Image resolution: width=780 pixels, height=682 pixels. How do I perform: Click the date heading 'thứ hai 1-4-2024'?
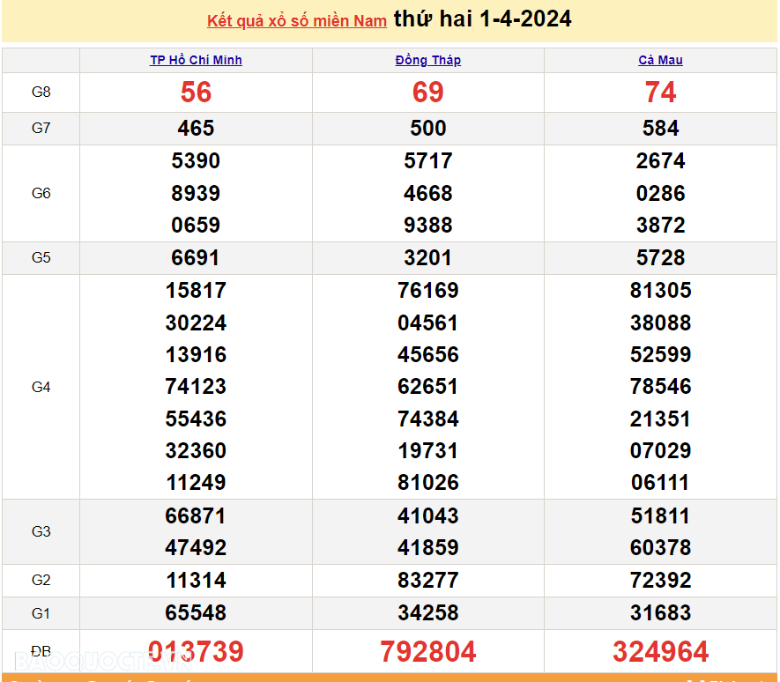click(482, 19)
